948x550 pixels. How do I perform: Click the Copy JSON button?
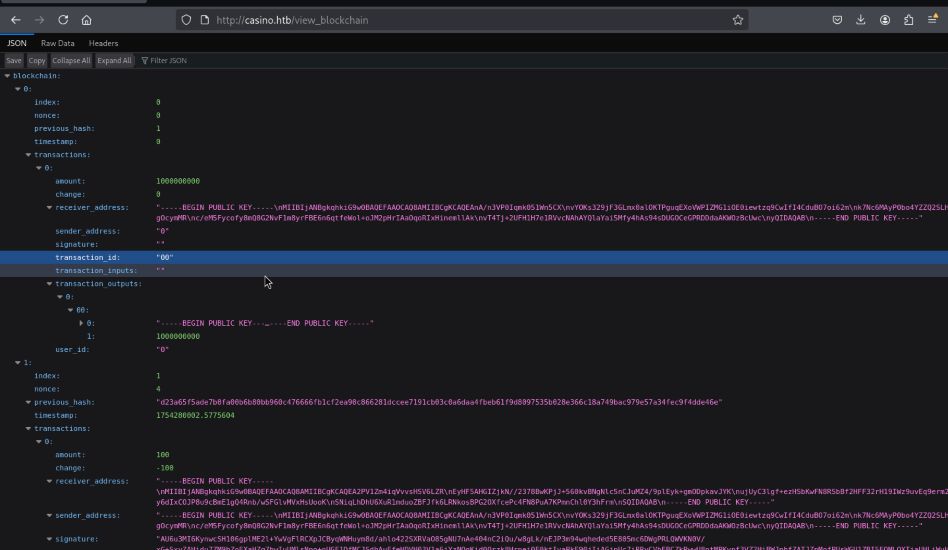point(37,61)
